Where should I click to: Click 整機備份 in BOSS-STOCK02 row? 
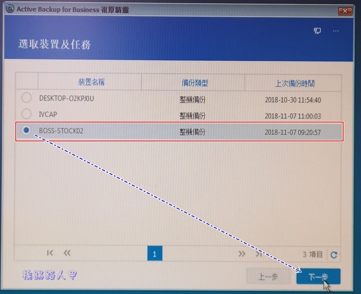[x=193, y=132]
